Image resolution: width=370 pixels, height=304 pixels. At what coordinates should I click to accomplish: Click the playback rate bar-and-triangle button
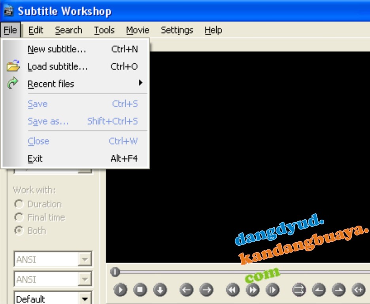(x=272, y=290)
